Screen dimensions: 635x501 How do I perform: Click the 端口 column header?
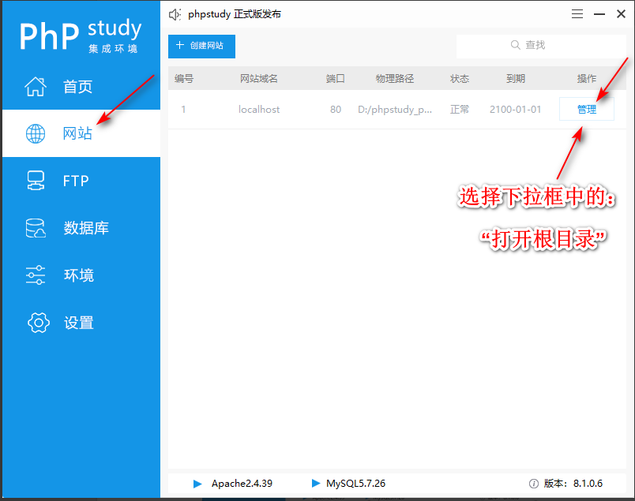pos(336,79)
